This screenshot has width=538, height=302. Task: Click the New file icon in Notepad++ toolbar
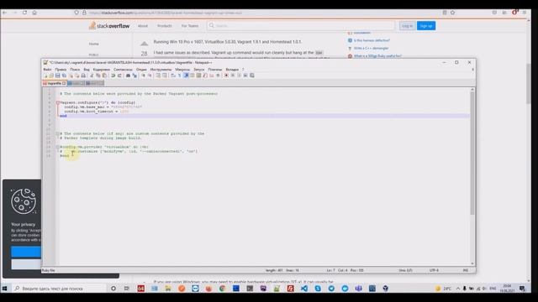coord(45,75)
